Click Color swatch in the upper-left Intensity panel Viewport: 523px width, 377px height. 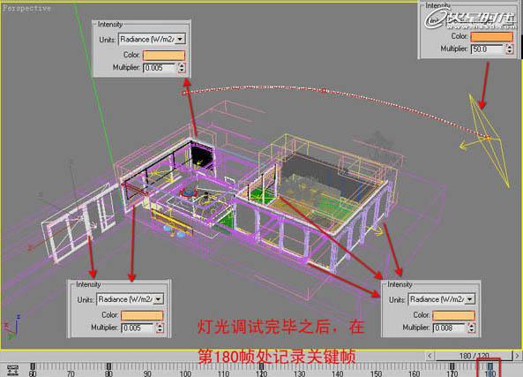[164, 55]
